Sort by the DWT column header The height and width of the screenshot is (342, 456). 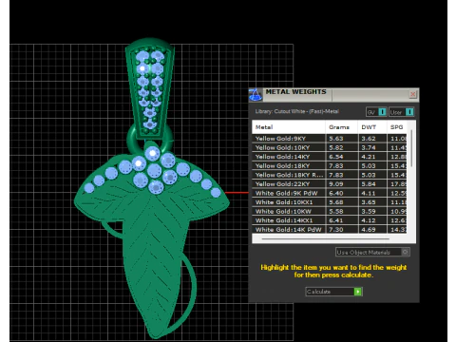372,127
